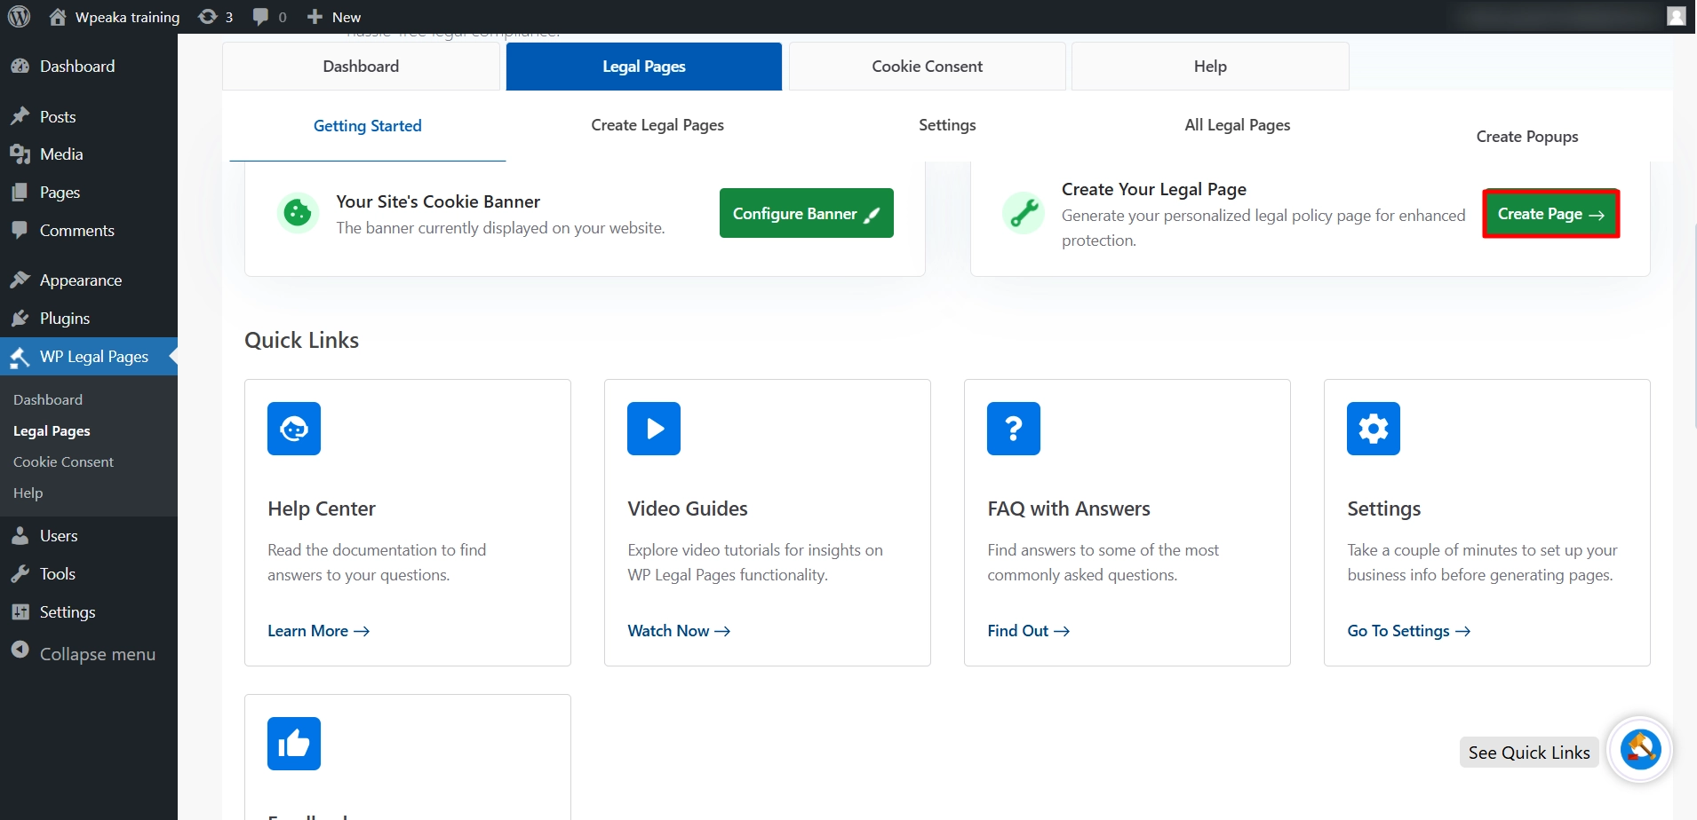Click the Appearance brush icon
Image resolution: width=1697 pixels, height=820 pixels.
pos(20,280)
